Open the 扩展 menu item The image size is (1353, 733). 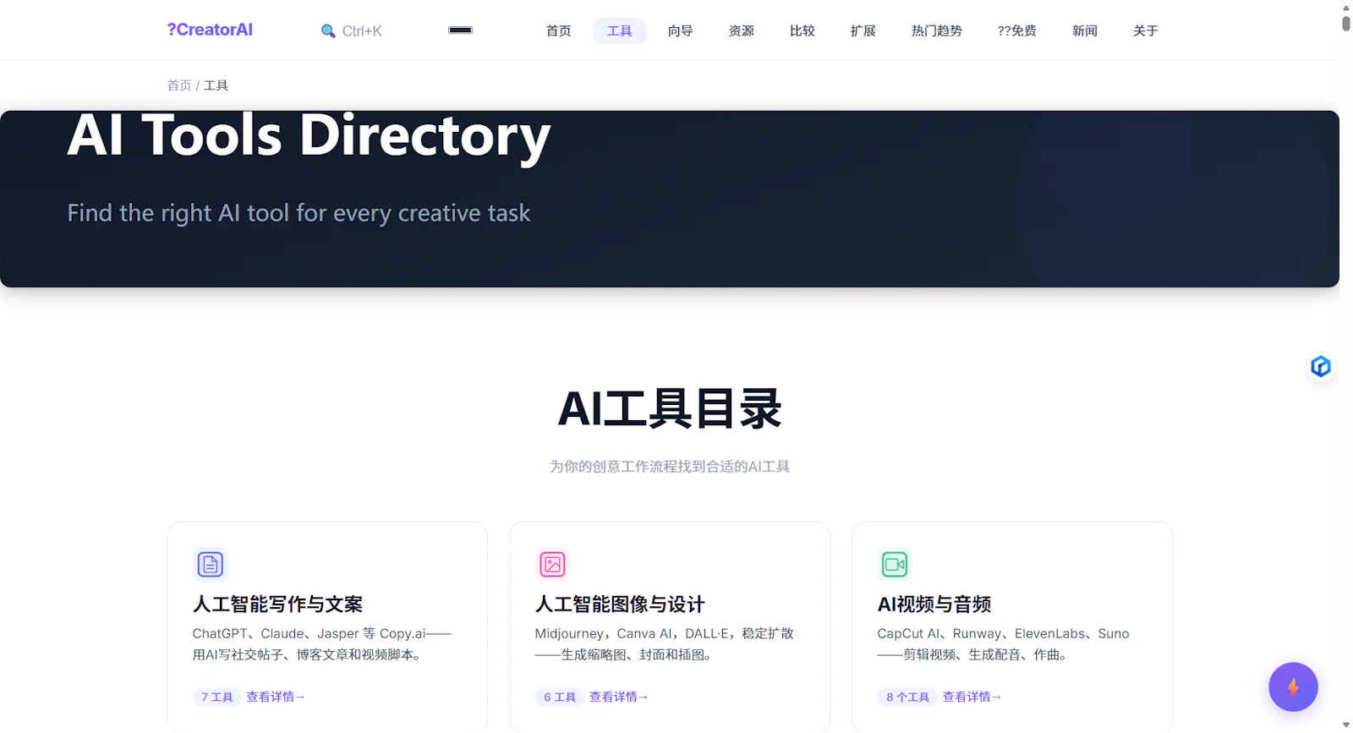tap(863, 30)
